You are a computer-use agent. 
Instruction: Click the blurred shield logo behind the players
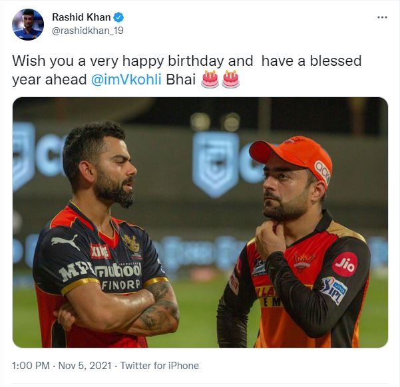point(215,164)
